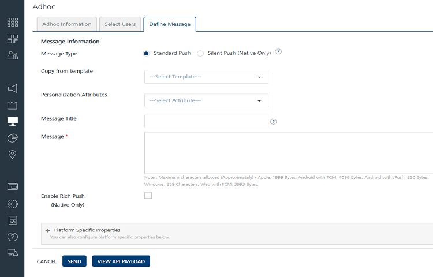Select Silent Push (Native Only) option
Image resolution: width=433 pixels, height=277 pixels.
(x=200, y=53)
